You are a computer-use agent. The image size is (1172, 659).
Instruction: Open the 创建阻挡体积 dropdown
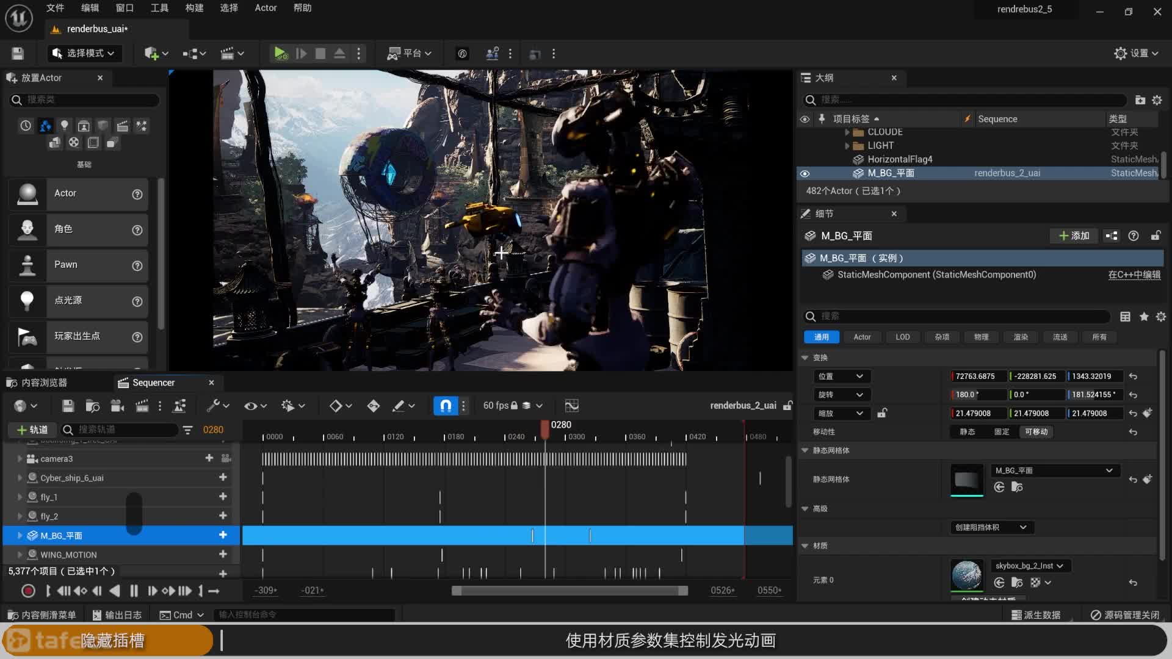[x=991, y=527]
